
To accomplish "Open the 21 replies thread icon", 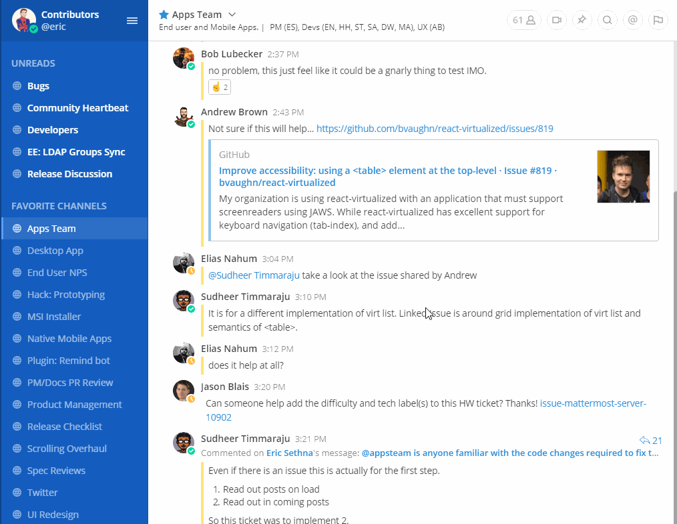I will [651, 440].
